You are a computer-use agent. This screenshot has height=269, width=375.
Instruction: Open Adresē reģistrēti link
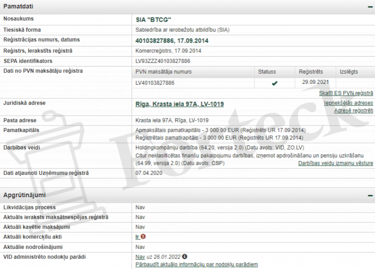pyautogui.click(x=353, y=111)
